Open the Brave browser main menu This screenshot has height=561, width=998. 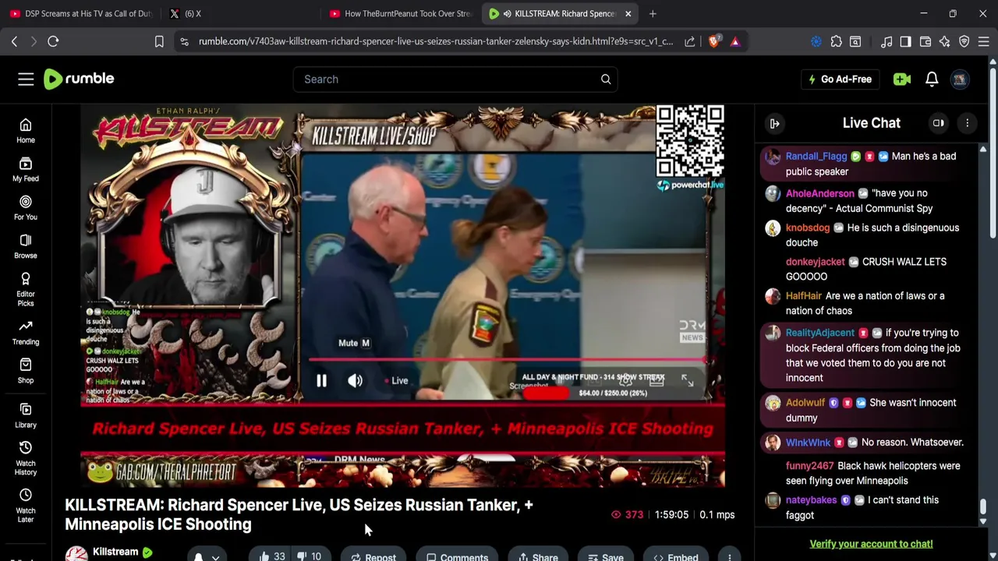pos(984,41)
